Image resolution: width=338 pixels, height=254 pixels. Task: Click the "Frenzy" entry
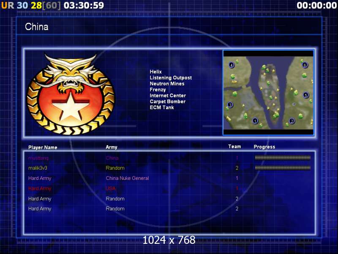pos(158,90)
